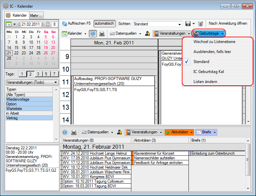
Task: Click the Auffrischen F5 refresh icon
Action: pyautogui.click(x=64, y=24)
